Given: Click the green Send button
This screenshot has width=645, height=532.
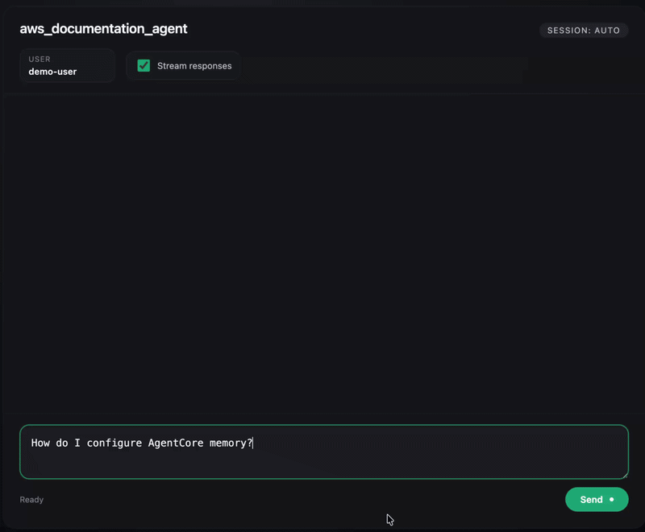Looking at the screenshot, I should click(x=597, y=499).
